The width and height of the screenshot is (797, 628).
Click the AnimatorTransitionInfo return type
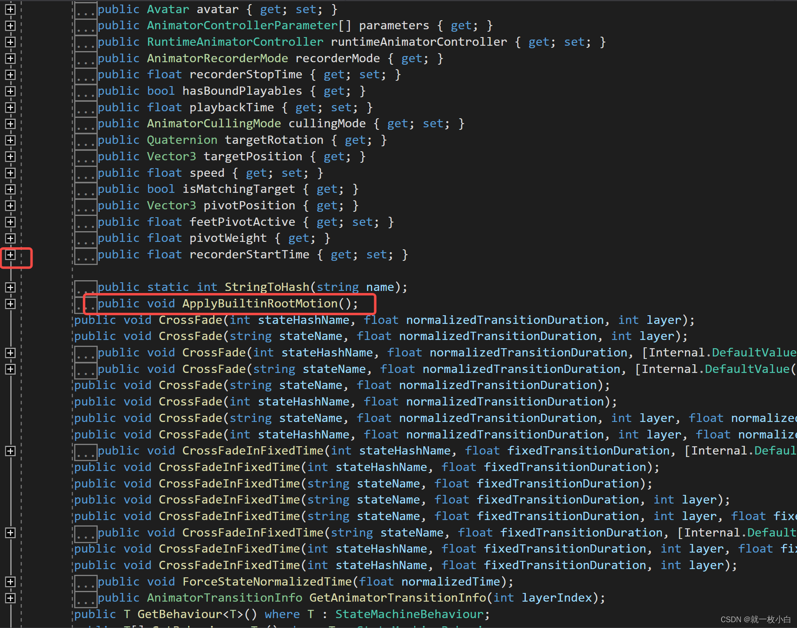click(x=225, y=598)
